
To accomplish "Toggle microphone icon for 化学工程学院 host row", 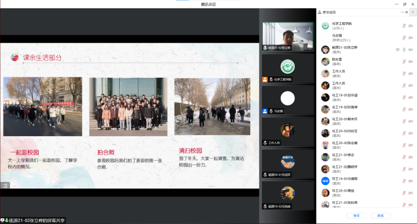I will [x=404, y=26].
